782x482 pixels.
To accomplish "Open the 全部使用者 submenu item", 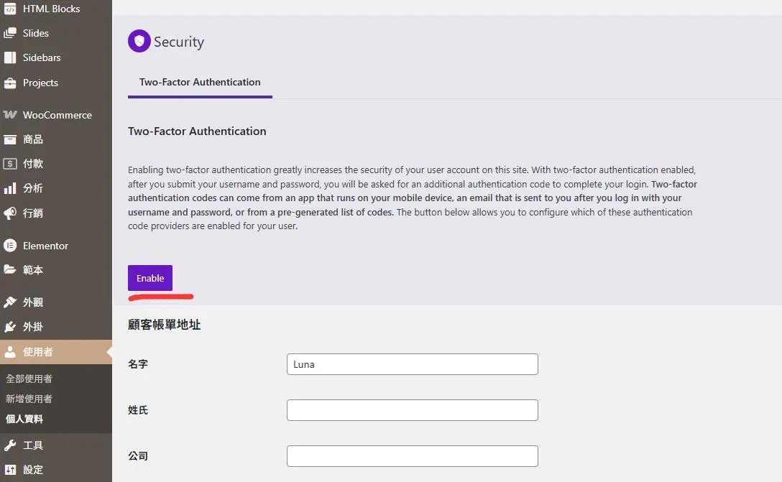I will click(x=29, y=379).
